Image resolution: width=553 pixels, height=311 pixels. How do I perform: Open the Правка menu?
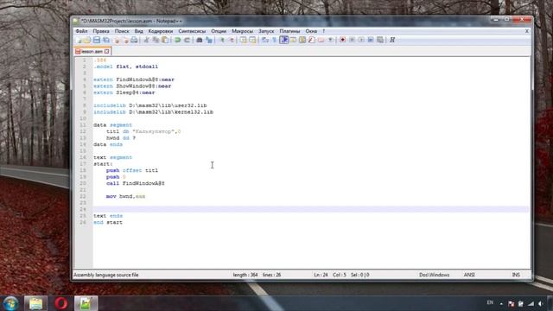(101, 31)
